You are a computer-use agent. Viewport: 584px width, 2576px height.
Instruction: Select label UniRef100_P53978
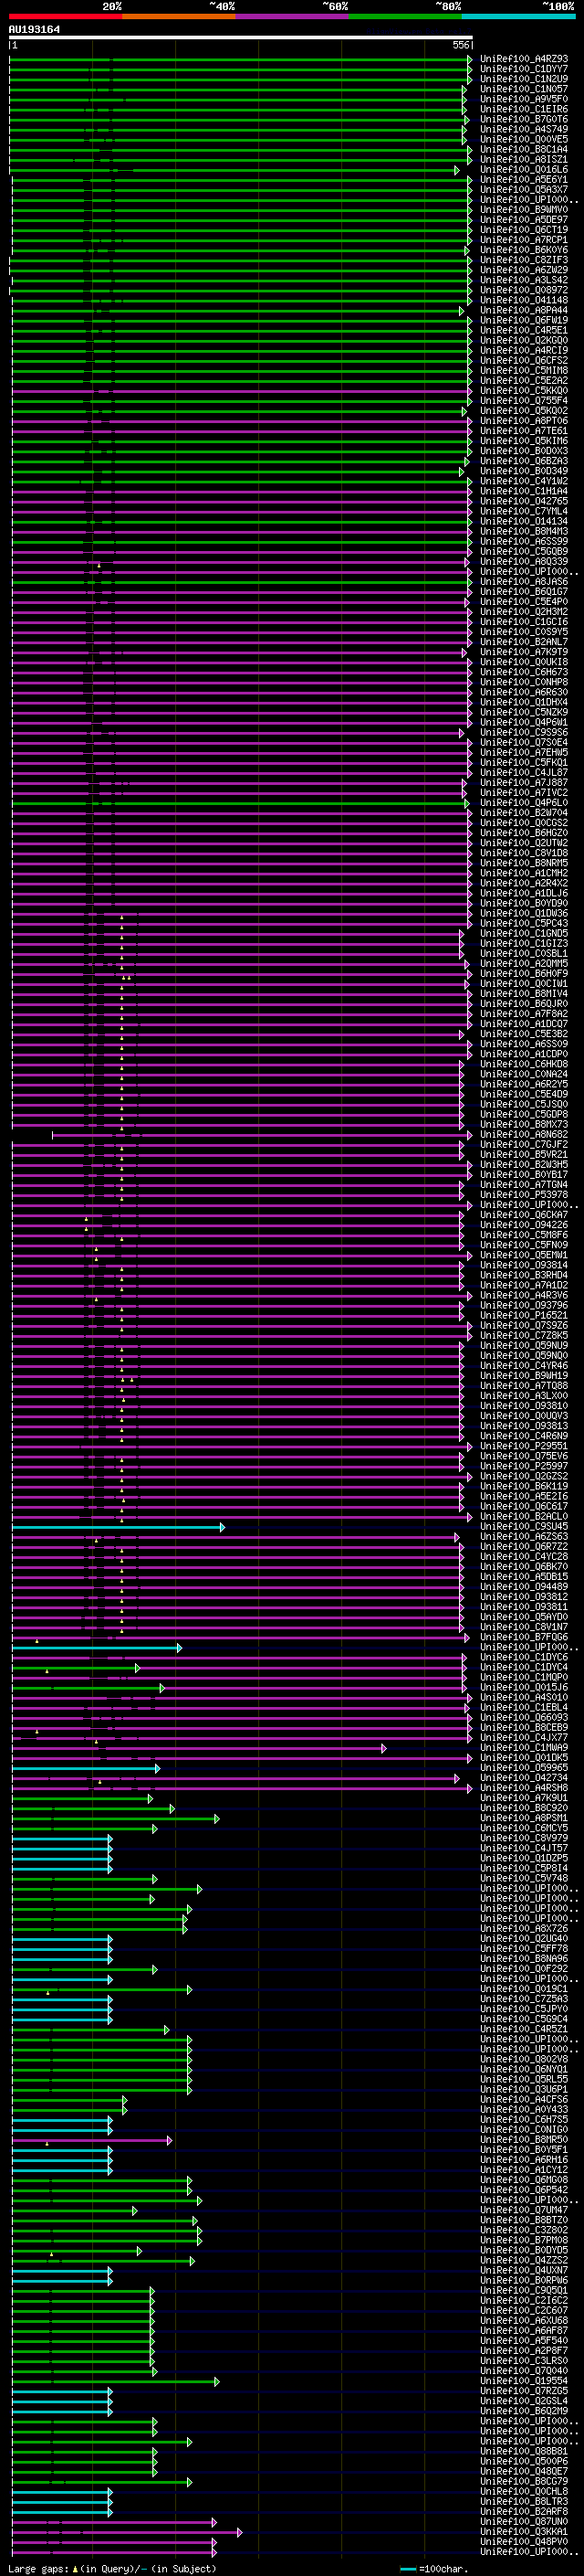pyautogui.click(x=524, y=1194)
